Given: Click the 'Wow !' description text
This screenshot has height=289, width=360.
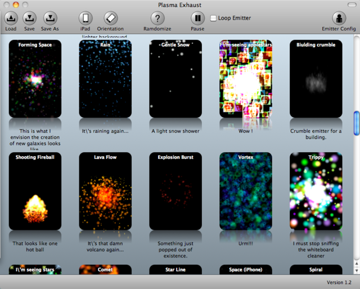Looking at the screenshot, I should tap(246, 131).
